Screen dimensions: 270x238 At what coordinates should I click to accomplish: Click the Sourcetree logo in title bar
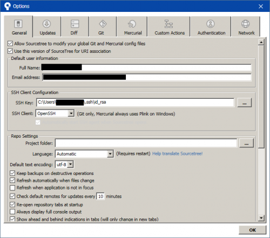(7, 6)
